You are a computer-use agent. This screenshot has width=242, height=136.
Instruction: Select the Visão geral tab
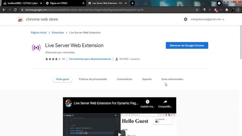tap(62, 79)
